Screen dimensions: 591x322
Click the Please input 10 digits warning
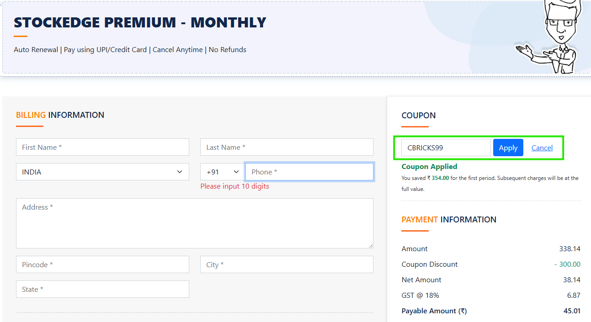(x=234, y=186)
